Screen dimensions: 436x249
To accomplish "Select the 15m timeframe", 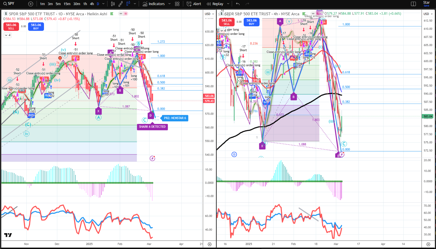I will point(67,4).
